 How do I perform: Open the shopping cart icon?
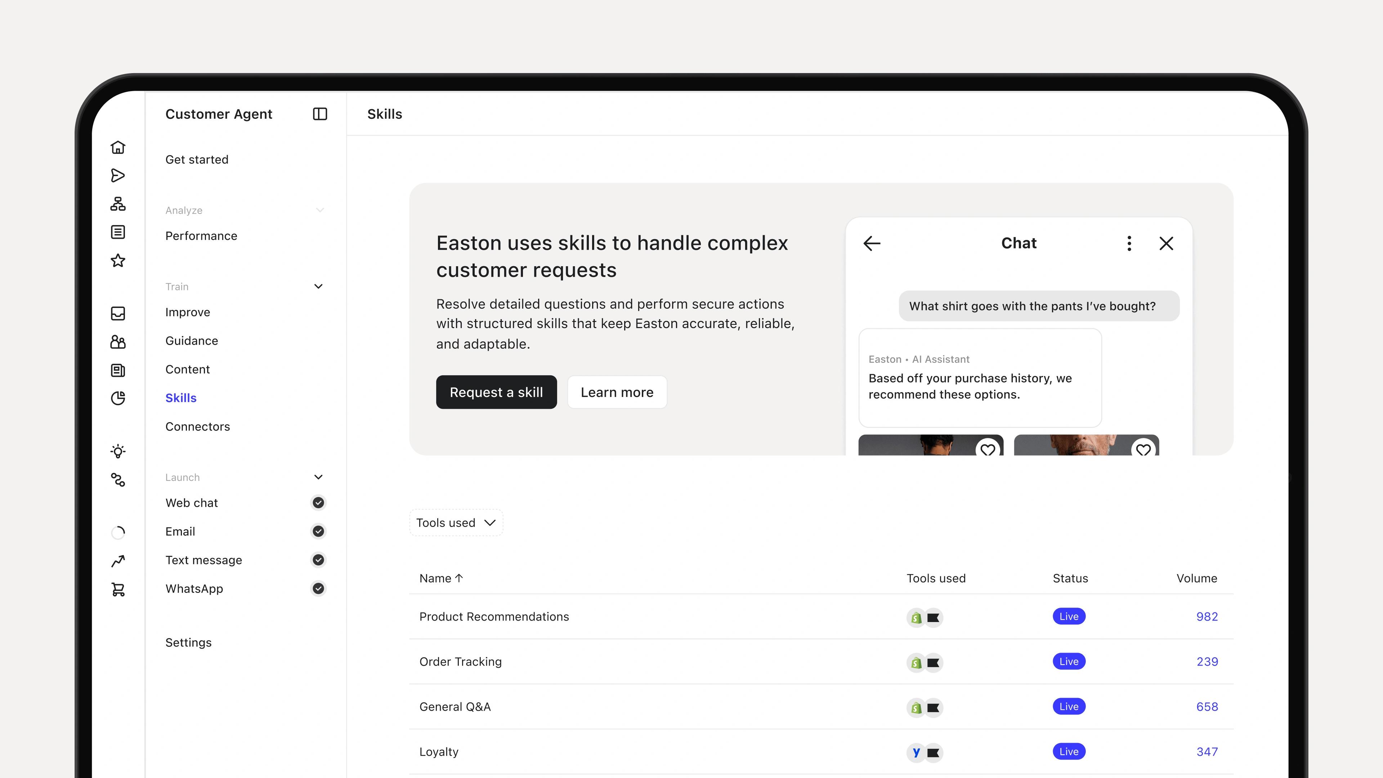118,590
